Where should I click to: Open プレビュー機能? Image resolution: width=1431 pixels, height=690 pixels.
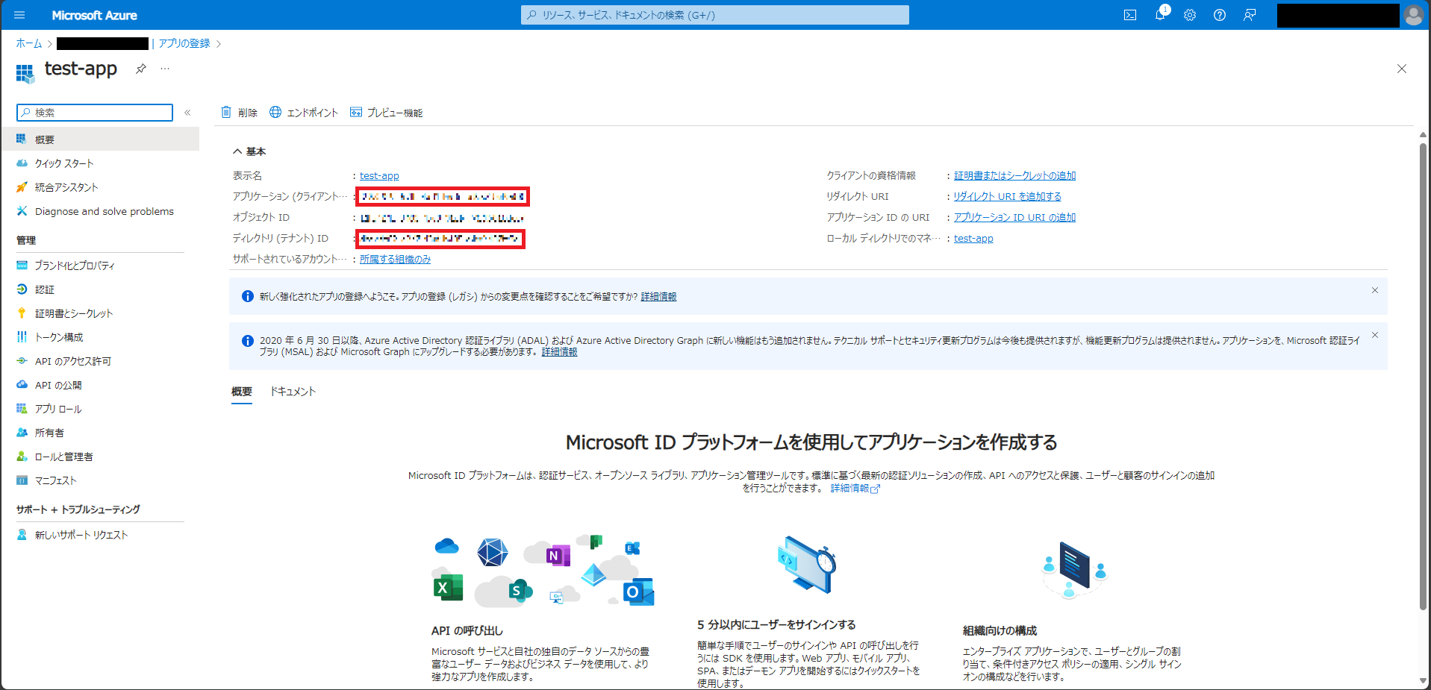tap(386, 112)
